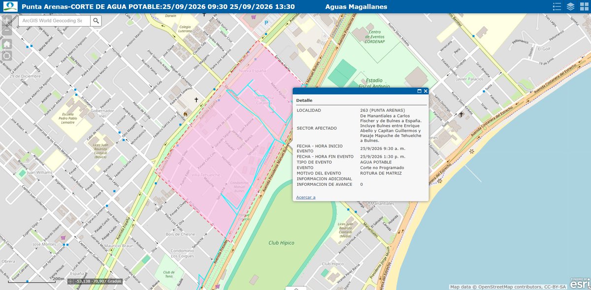Click the coordinates readout '-53,138 -70,907 Grados'

click(x=98, y=282)
